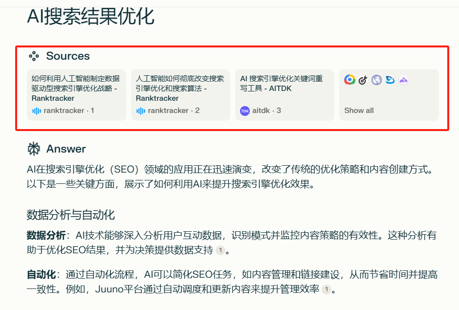Click citation 1 after 数据支持

220,250
